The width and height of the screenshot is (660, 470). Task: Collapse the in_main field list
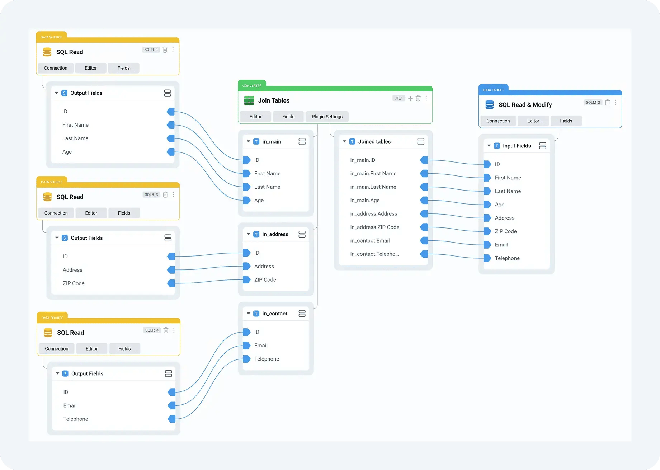point(249,142)
